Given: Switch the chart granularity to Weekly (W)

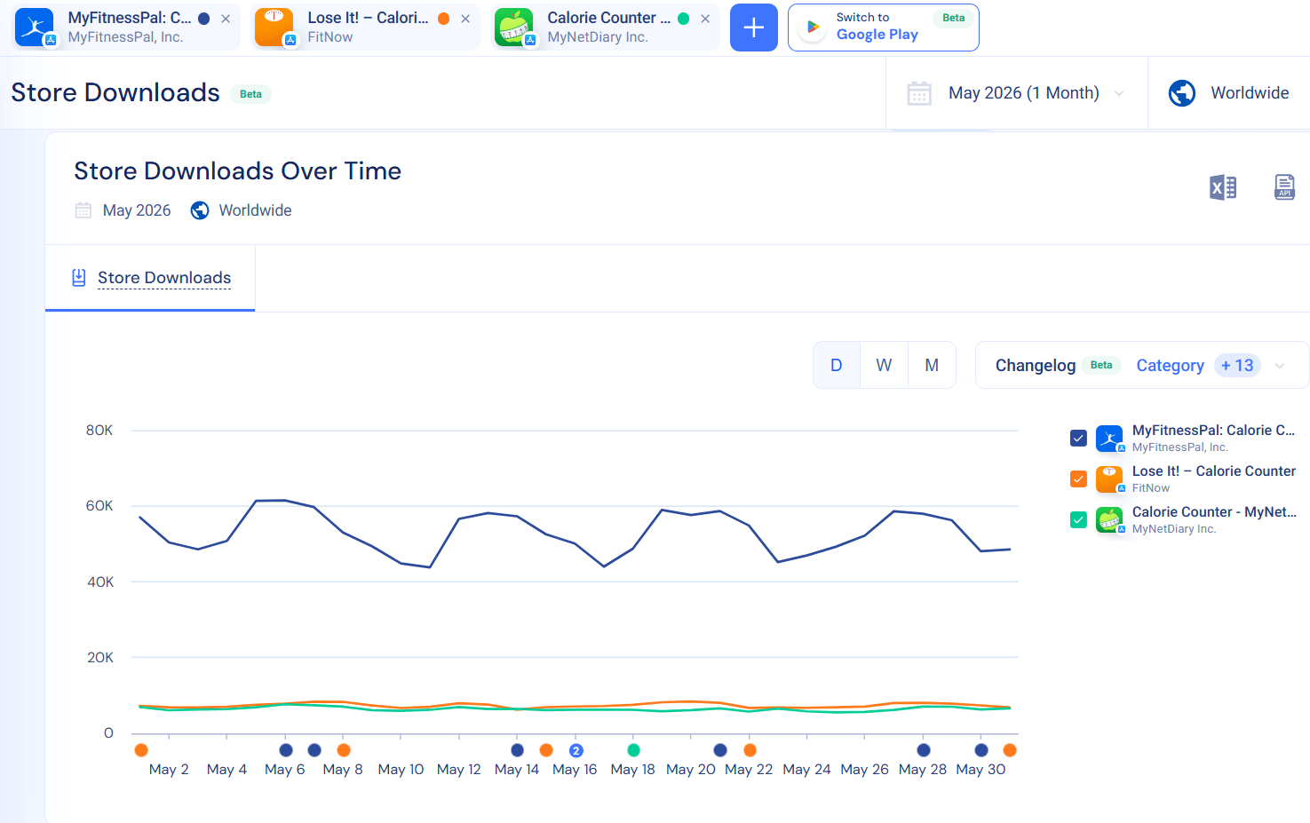Looking at the screenshot, I should coord(884,365).
